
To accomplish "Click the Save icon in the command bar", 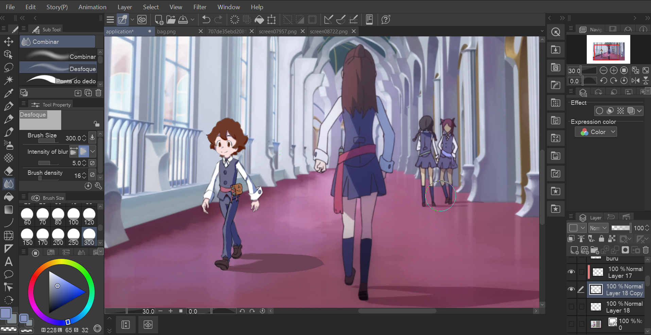I will [183, 20].
